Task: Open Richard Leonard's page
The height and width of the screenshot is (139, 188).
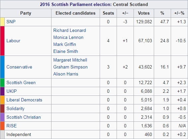Action: [x=69, y=30]
